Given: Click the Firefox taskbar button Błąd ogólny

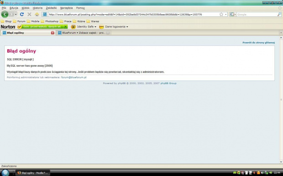Looking at the screenshot, I should [33, 173].
